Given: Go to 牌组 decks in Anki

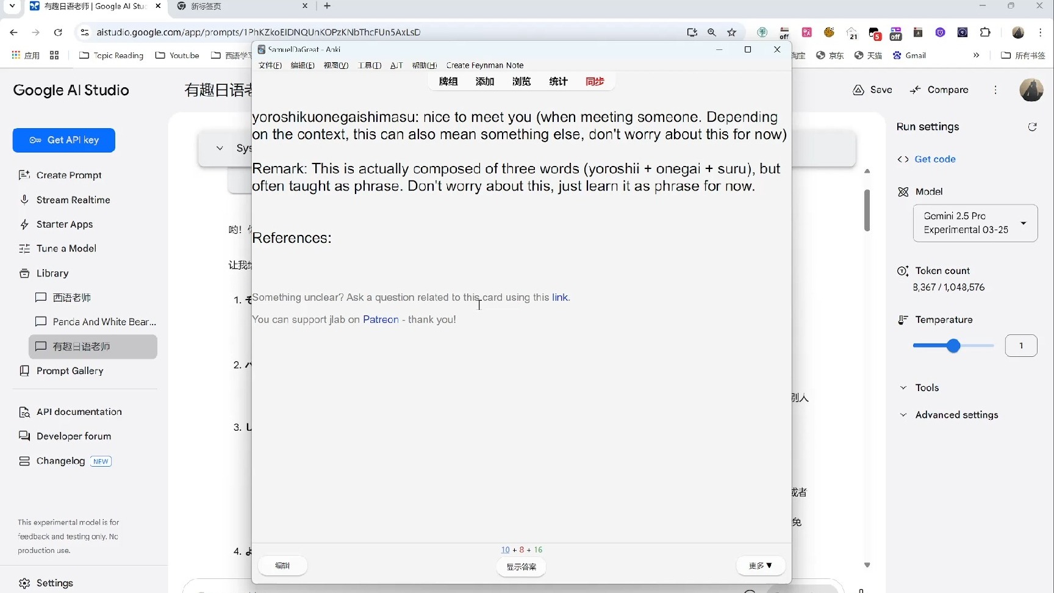Looking at the screenshot, I should coord(448,82).
